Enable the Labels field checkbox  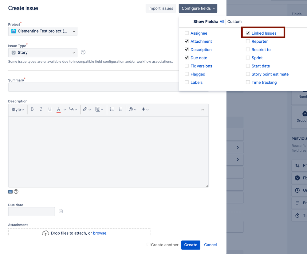click(x=187, y=82)
